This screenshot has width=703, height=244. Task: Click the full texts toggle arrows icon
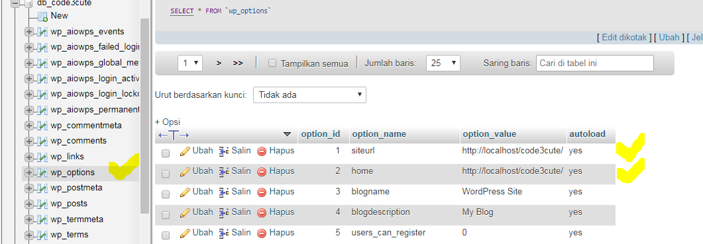click(x=174, y=134)
